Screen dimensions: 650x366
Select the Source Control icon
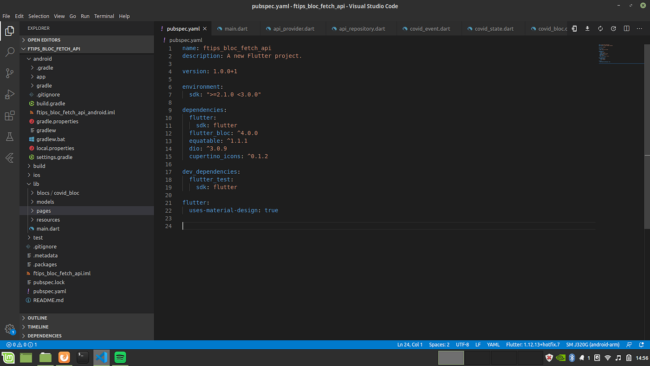[x=10, y=73]
